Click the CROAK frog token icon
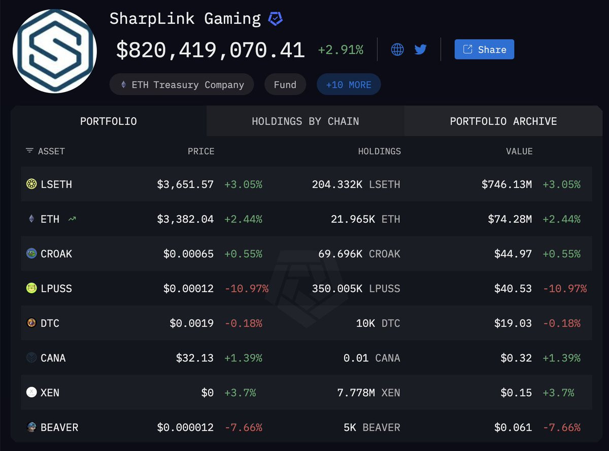 tap(31, 254)
